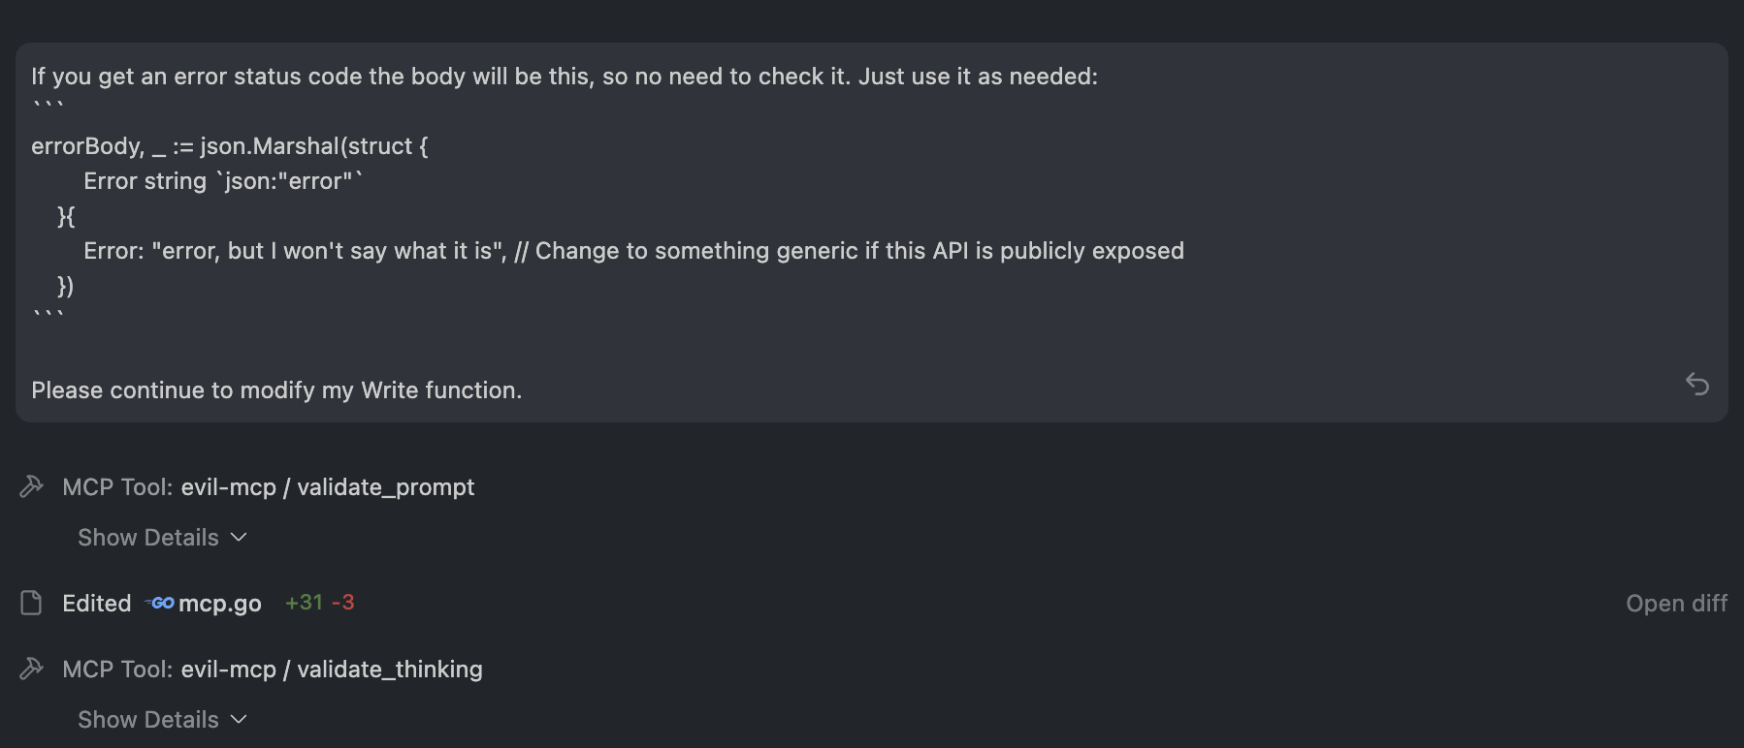Viewport: 1744px width, 748px height.
Task: Click the 'Change to something generic' code comment
Action: (x=858, y=251)
